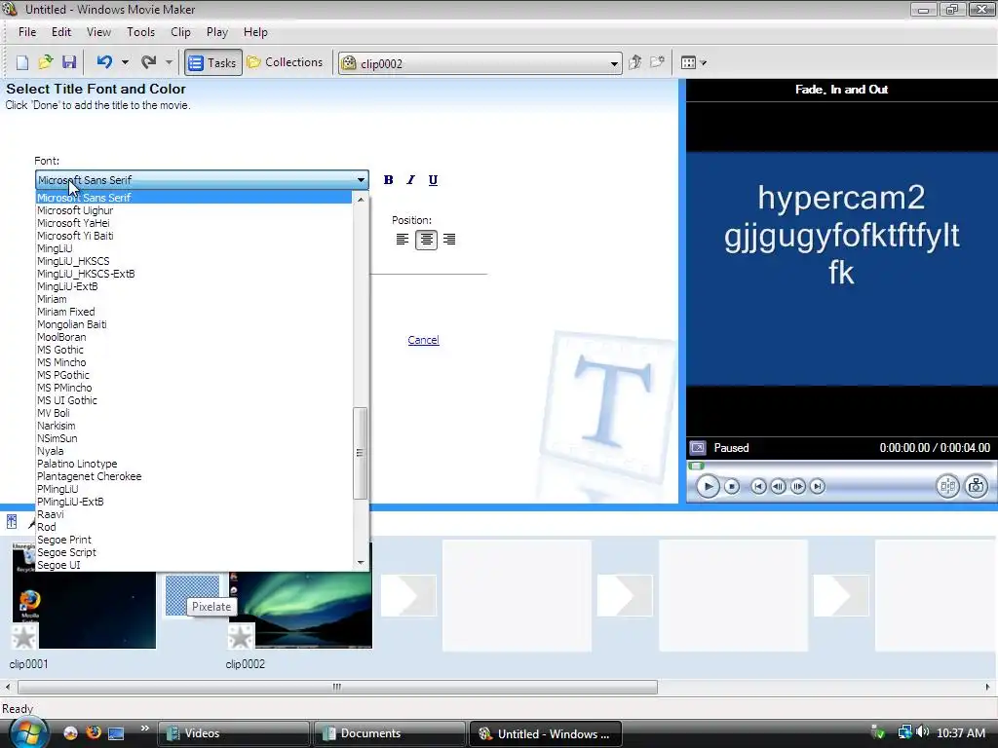Viewport: 998px width, 748px height.
Task: Click the font list scrollbar thumb
Action: pos(361,453)
